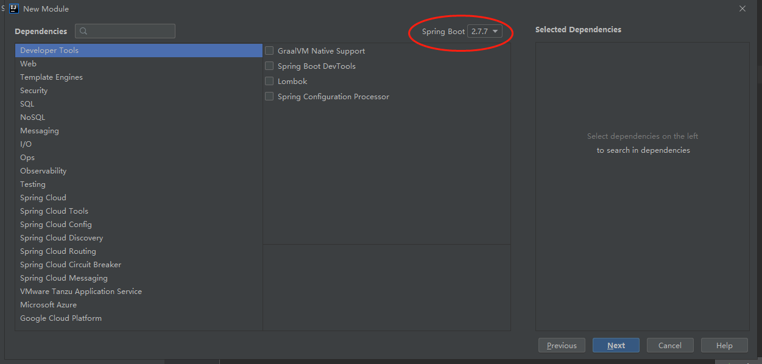The width and height of the screenshot is (762, 364).
Task: Choose the Template Engines category
Action: pos(51,77)
